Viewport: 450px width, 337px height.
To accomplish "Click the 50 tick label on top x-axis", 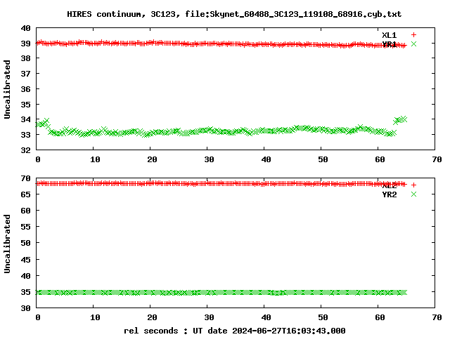I will click(322, 160).
